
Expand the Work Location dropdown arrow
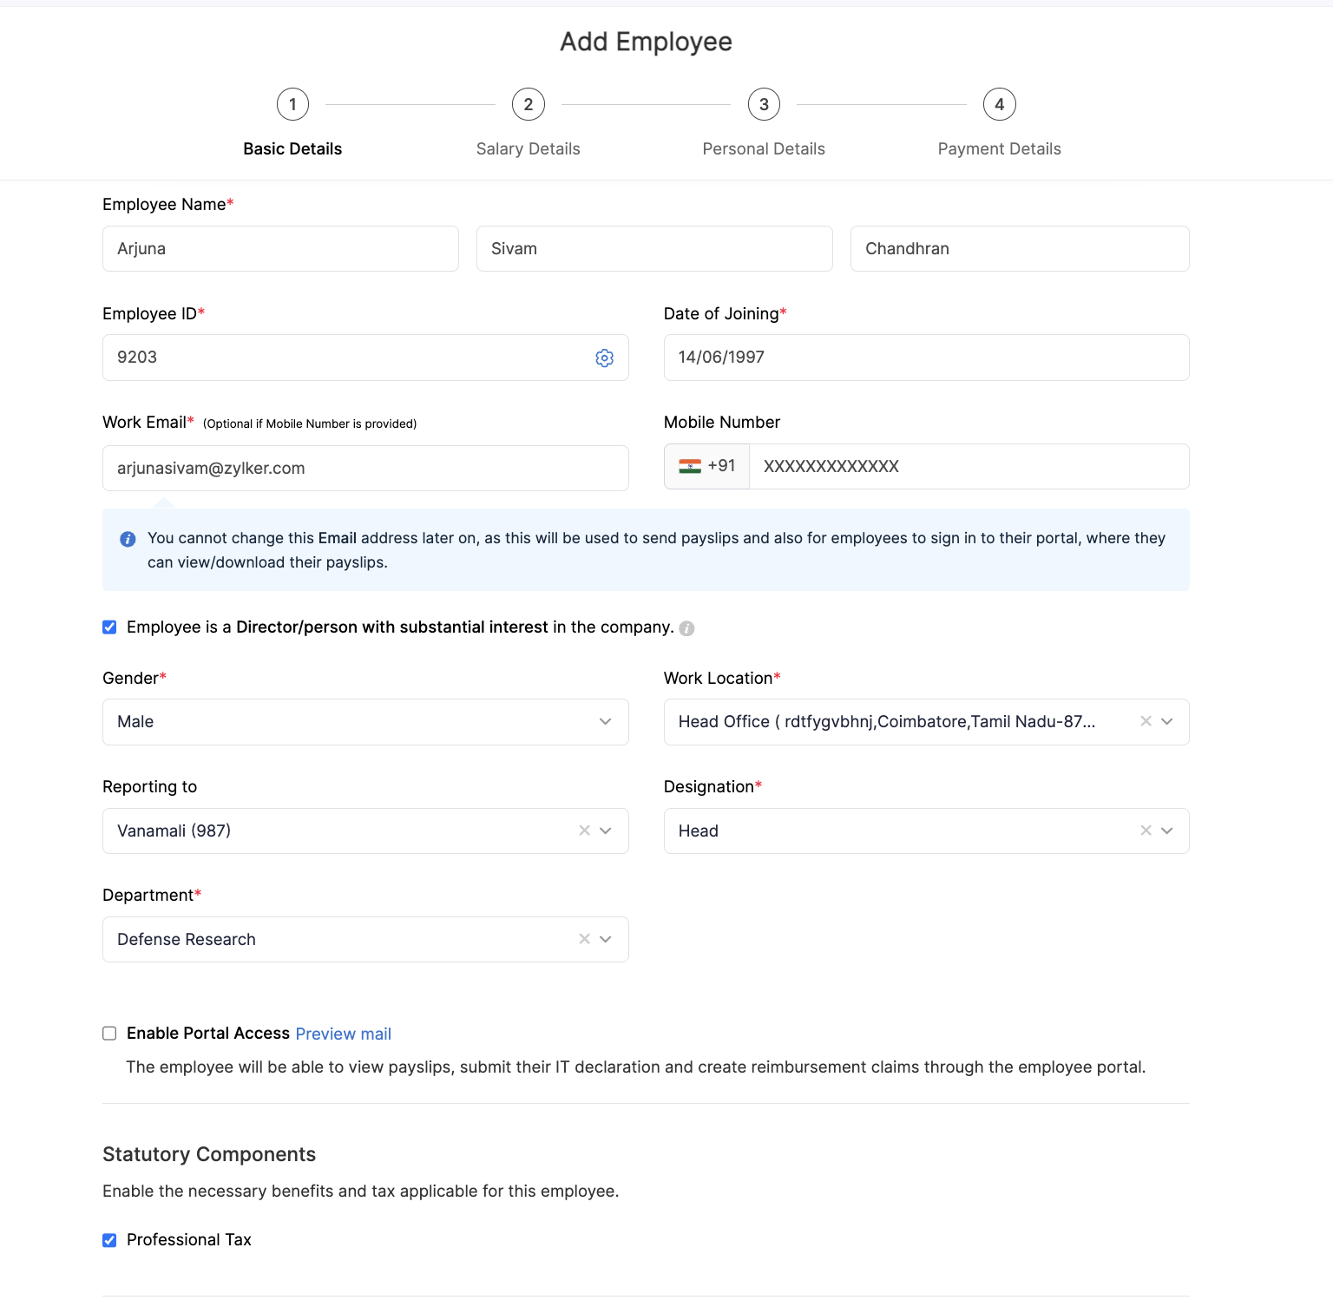pyautogui.click(x=1167, y=721)
